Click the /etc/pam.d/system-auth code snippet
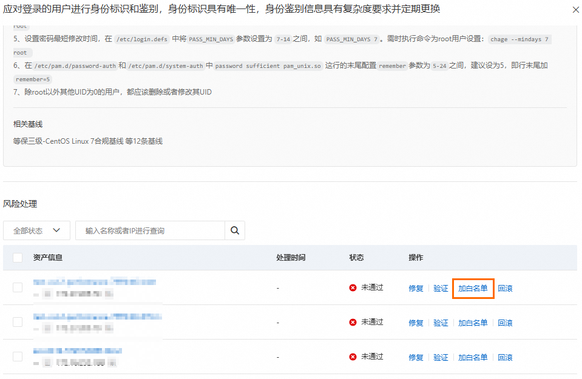 [166, 66]
